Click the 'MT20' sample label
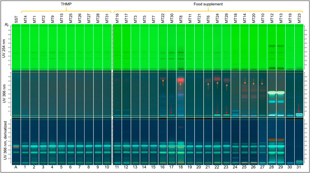Screen dimensions: 310x173 [254, 18]
